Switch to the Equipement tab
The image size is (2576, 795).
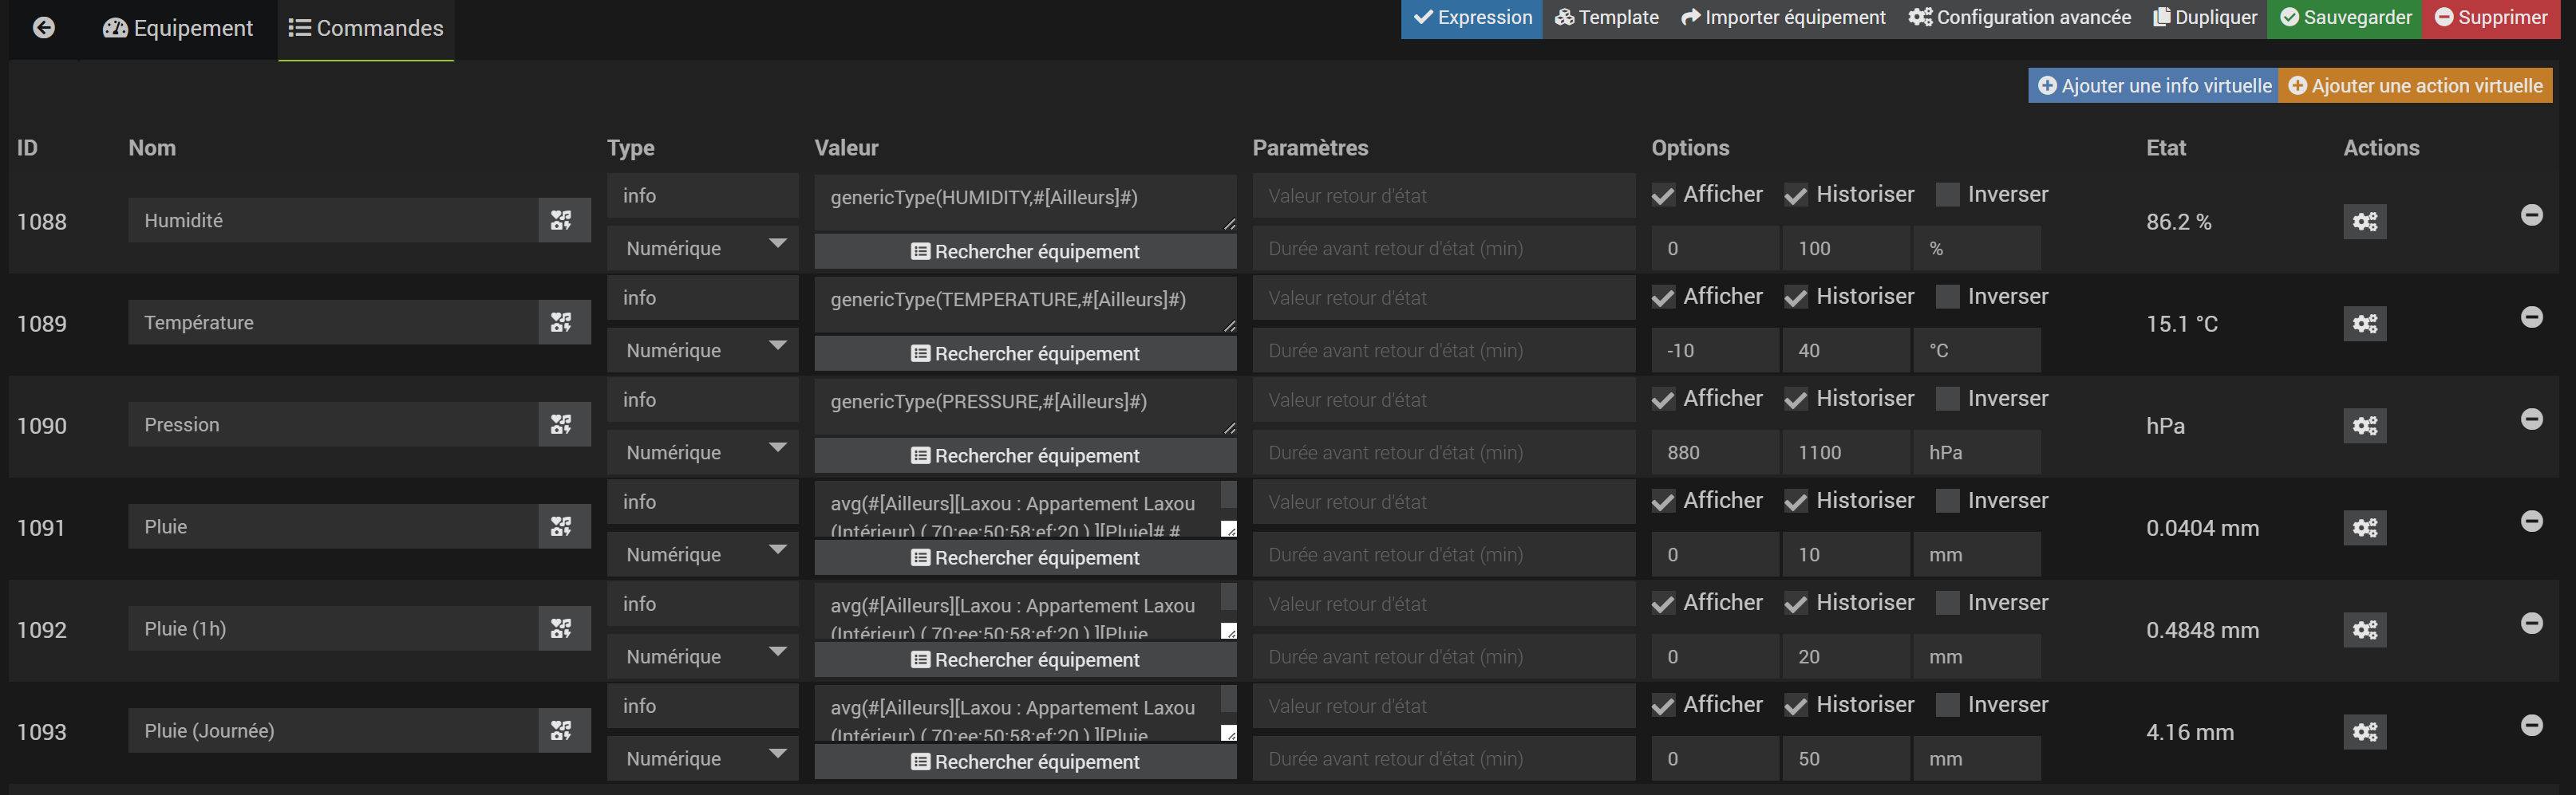pos(178,28)
